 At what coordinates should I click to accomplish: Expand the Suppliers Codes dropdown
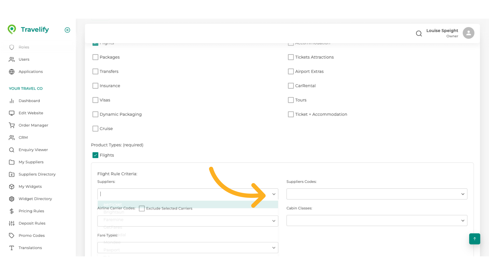click(463, 194)
